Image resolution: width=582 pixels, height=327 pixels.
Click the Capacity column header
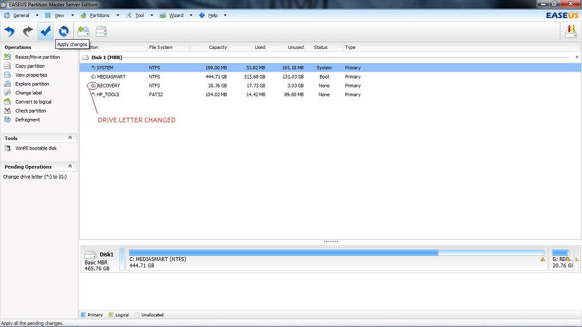click(209, 47)
